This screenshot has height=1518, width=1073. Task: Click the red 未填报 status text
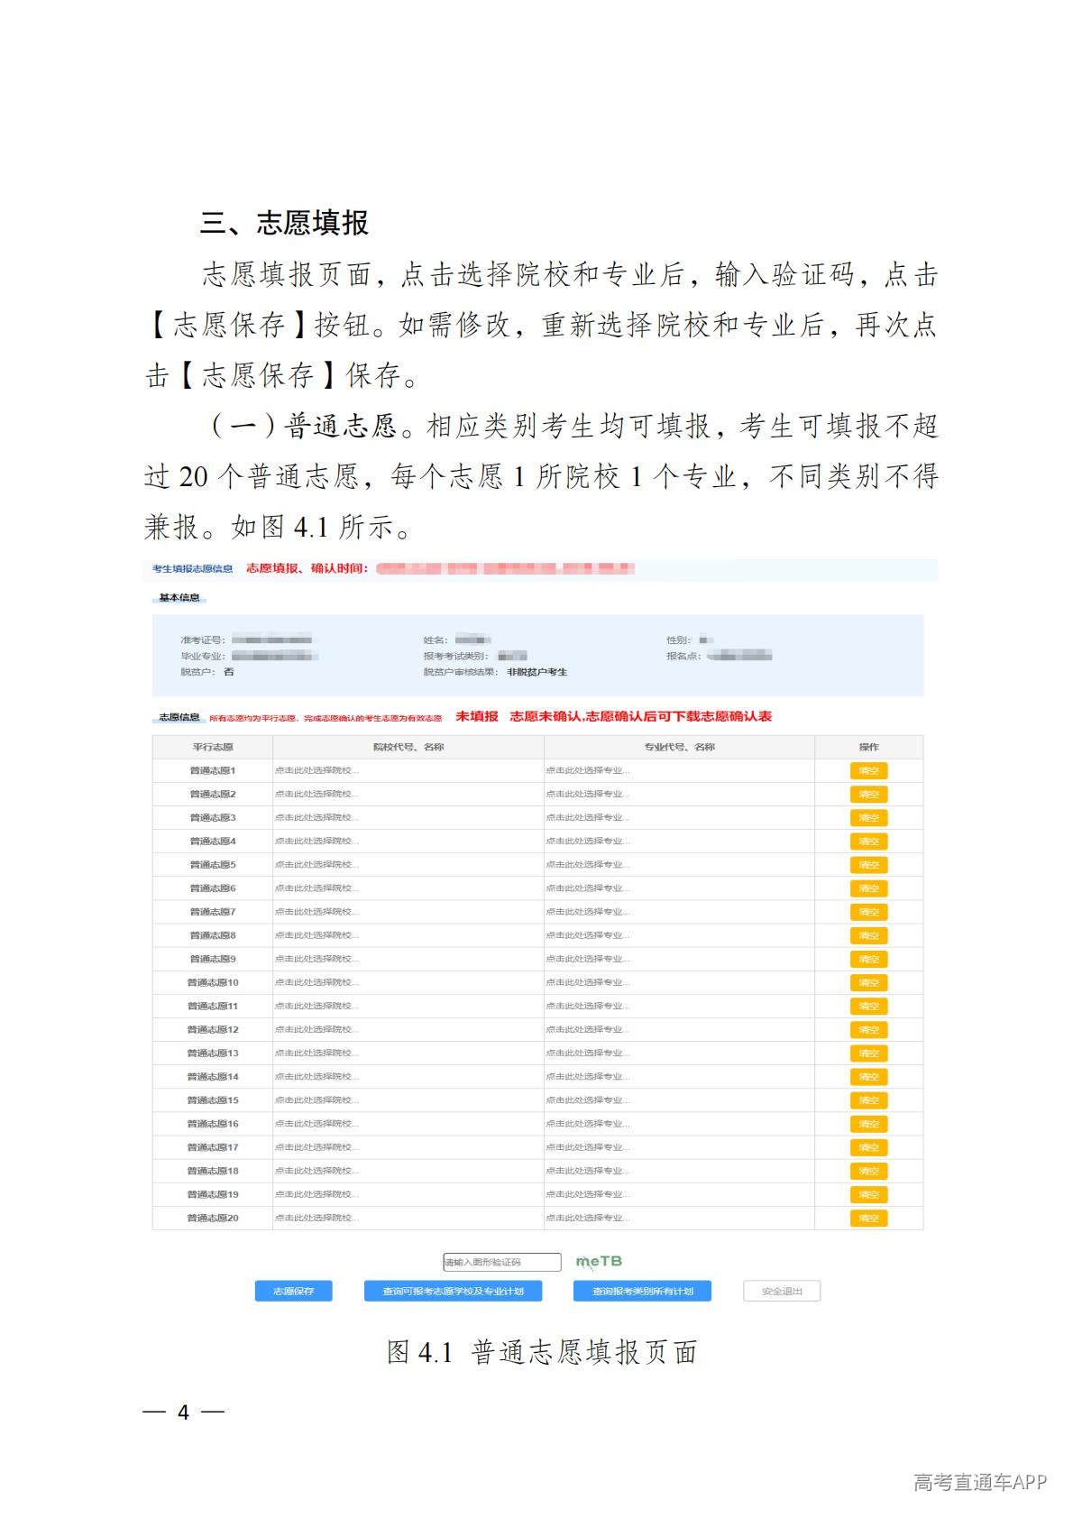pyautogui.click(x=477, y=716)
